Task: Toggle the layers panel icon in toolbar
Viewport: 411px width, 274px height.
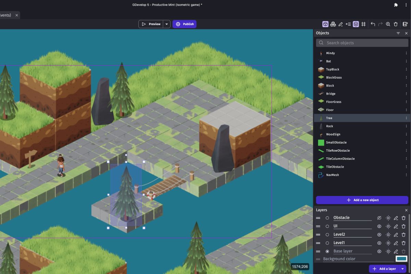Action: (x=356, y=24)
